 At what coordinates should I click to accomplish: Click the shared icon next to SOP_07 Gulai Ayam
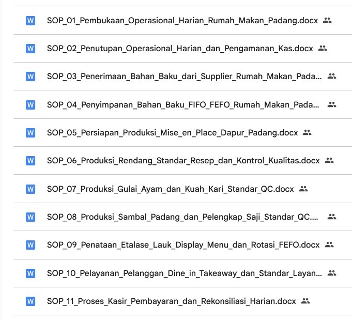[303, 189]
